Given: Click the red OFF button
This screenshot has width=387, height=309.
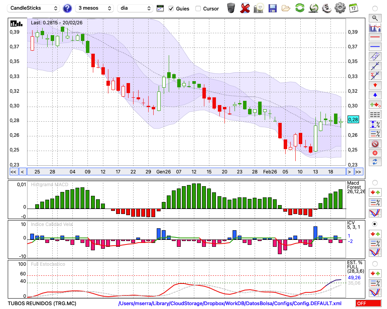Looking at the screenshot, I should click(x=368, y=304).
